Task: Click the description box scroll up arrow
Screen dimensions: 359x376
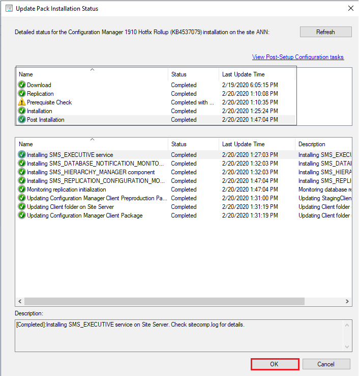Action: point(347,325)
